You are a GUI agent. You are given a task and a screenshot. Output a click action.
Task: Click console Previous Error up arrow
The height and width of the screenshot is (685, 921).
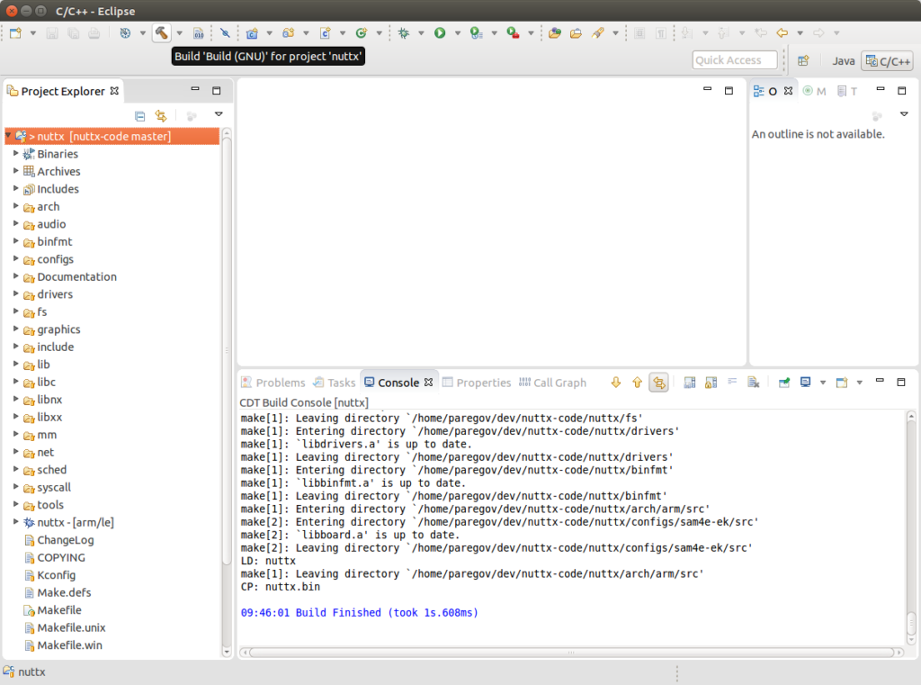638,383
